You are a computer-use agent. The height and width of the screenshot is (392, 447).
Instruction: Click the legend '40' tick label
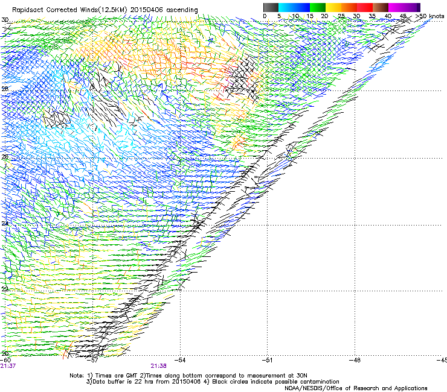388,16
